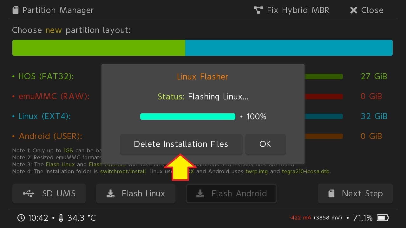Click the download icon on Flash Android
Screen dimensions: 406x228
(200, 193)
